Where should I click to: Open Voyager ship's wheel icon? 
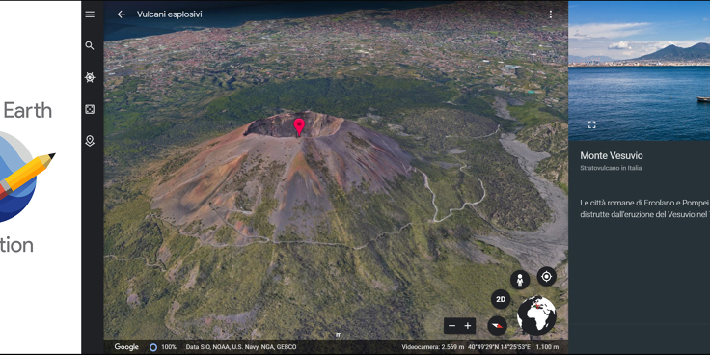(x=90, y=77)
